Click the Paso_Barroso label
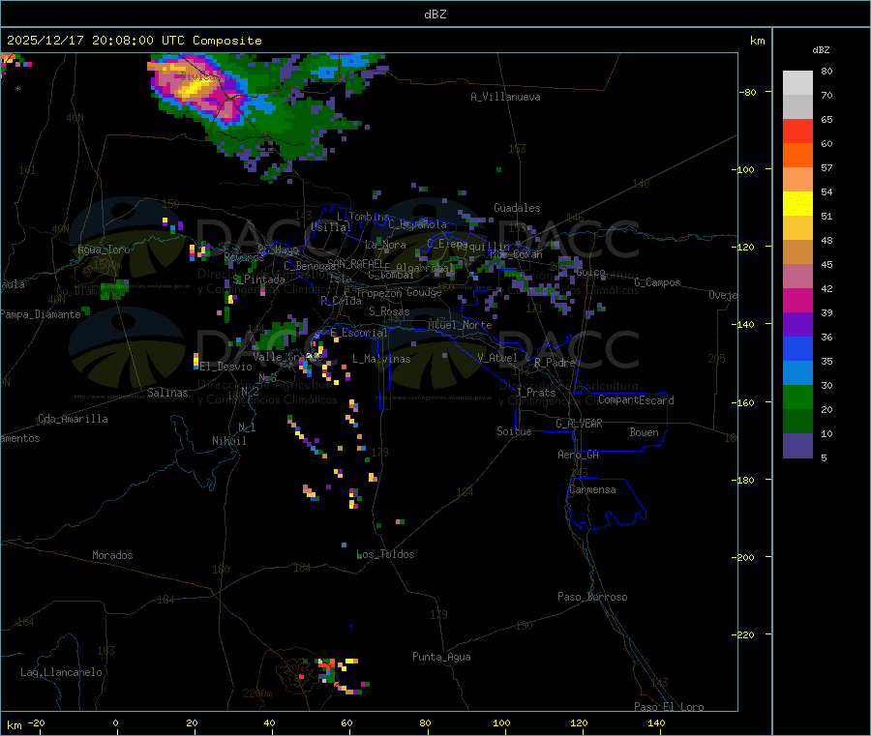 [592, 597]
